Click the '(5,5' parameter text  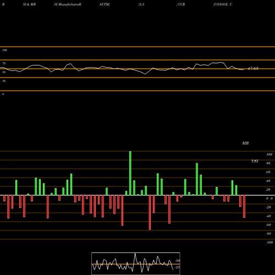tap(141, 4)
